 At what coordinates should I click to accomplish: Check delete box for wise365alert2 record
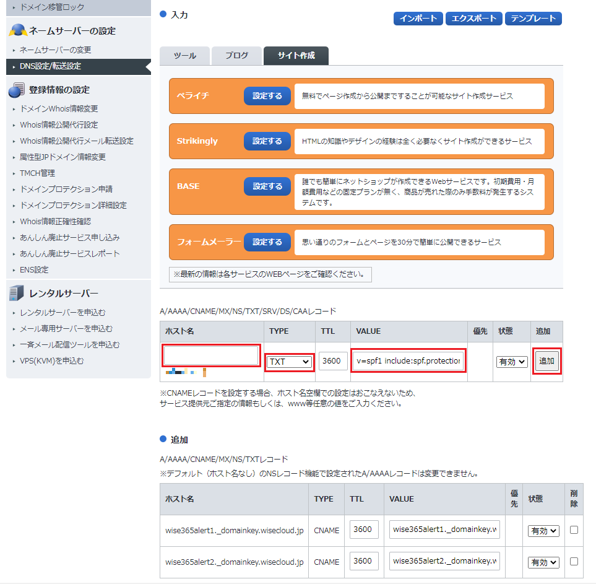pos(574,561)
